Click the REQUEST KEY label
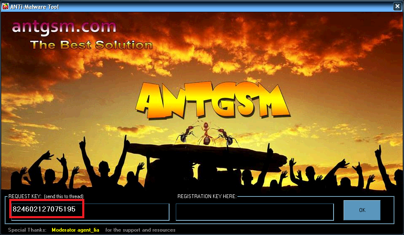This screenshot has width=404, height=235. tap(46, 196)
